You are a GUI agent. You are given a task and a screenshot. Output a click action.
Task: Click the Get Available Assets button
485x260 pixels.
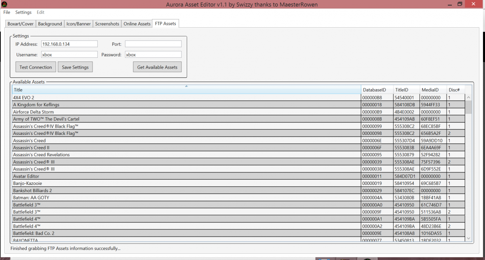click(x=157, y=67)
